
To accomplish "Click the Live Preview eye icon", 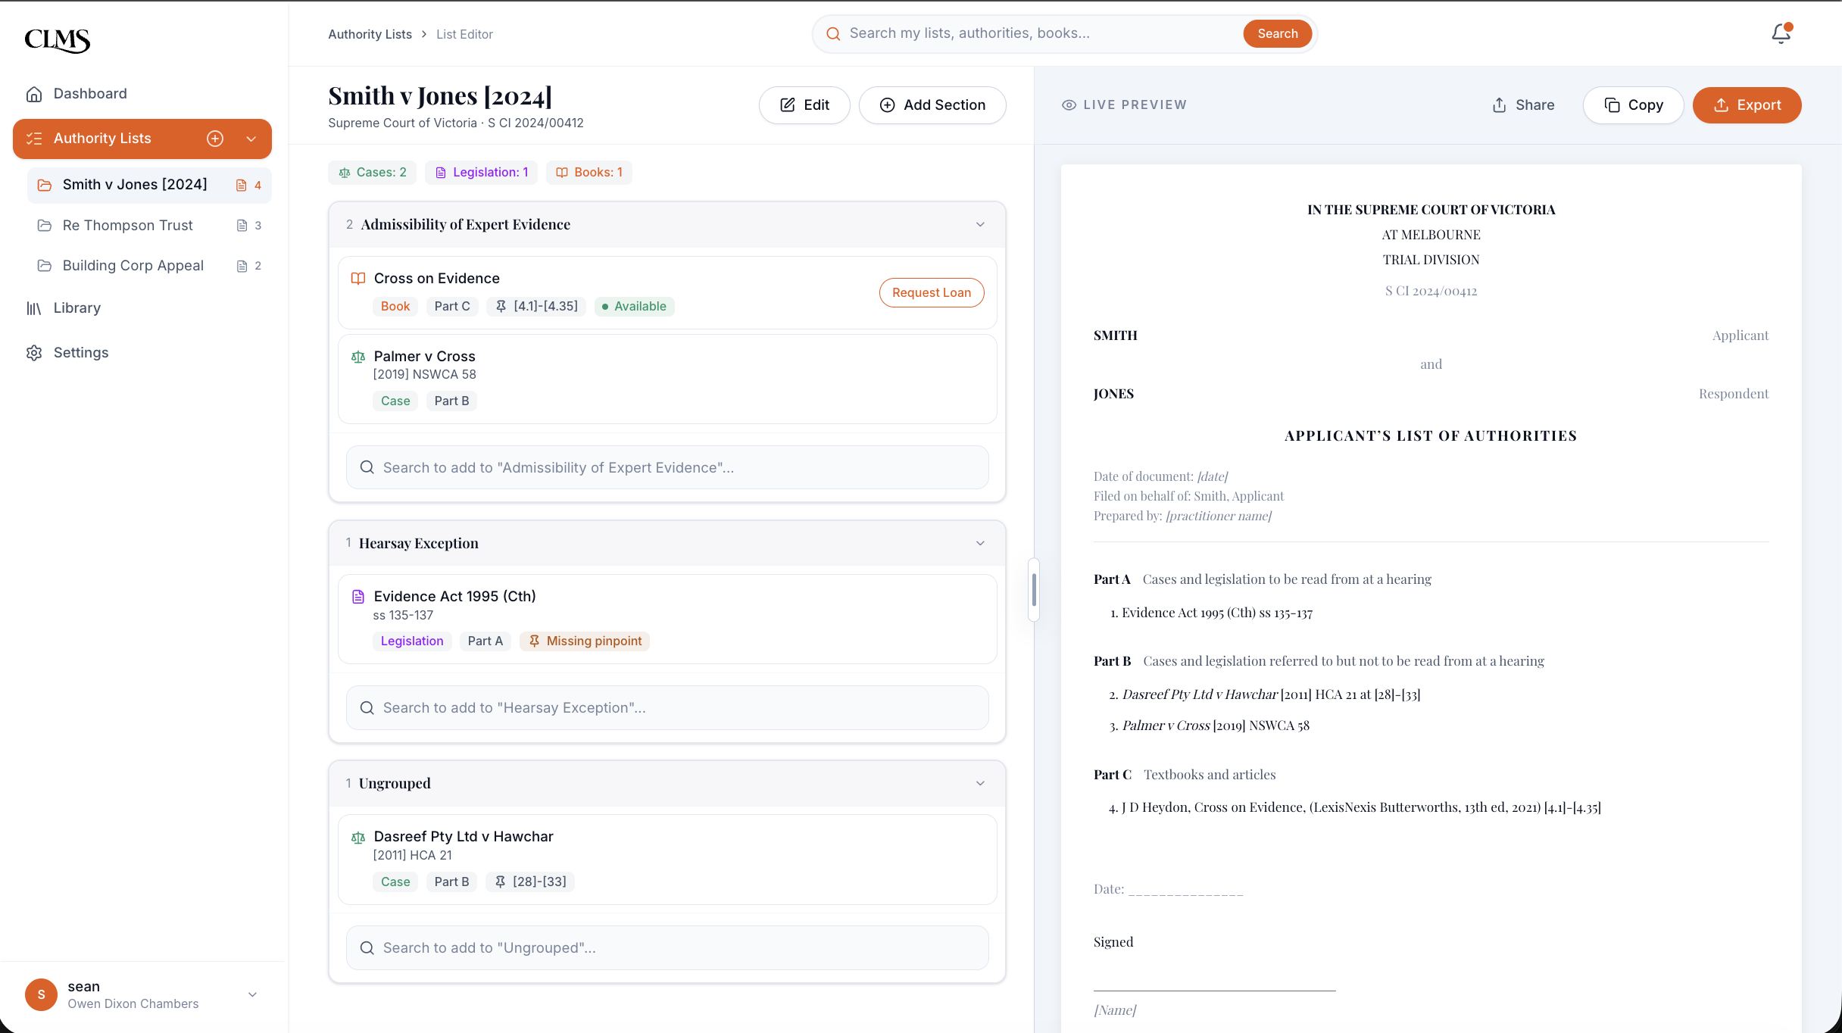I will 1069,105.
